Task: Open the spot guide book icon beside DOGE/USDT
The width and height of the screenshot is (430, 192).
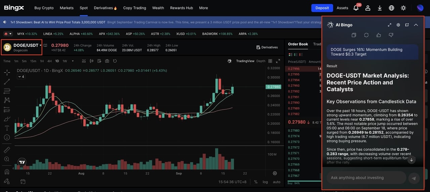Action: [45, 45]
